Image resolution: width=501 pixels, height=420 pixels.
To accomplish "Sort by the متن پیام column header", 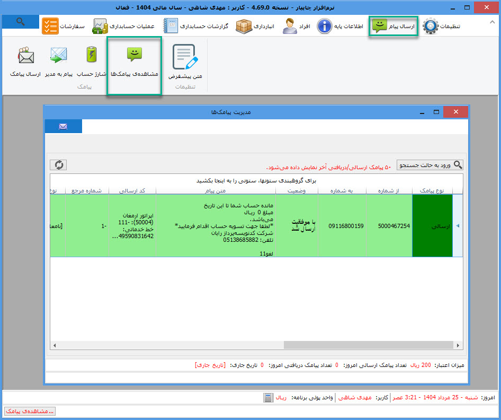I will coord(216,190).
